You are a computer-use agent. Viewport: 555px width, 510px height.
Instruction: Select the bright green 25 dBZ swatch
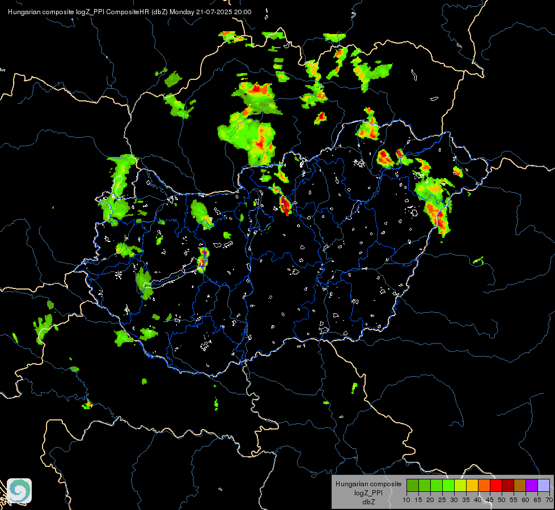tap(448, 485)
